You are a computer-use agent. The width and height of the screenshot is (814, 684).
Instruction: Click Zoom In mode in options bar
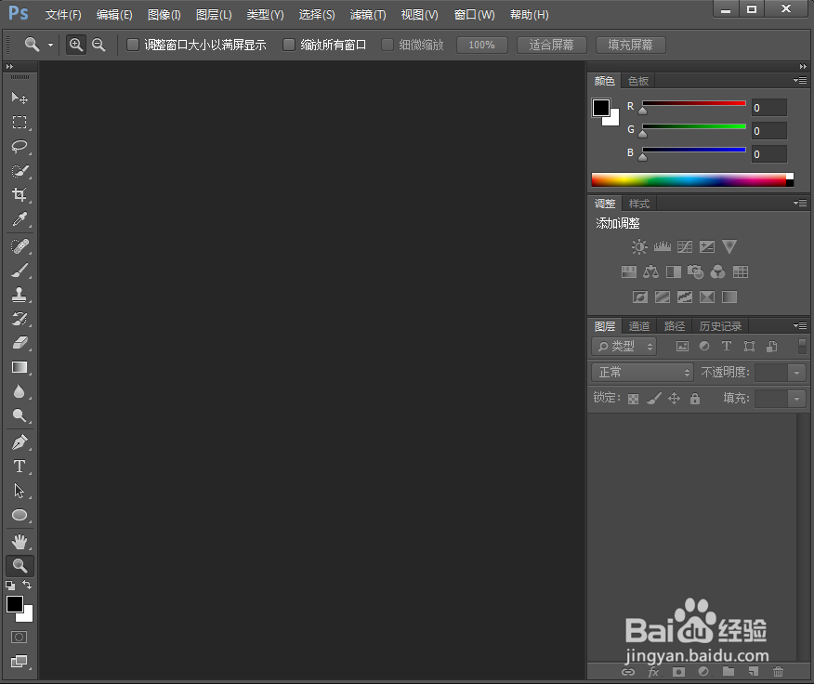pyautogui.click(x=76, y=45)
